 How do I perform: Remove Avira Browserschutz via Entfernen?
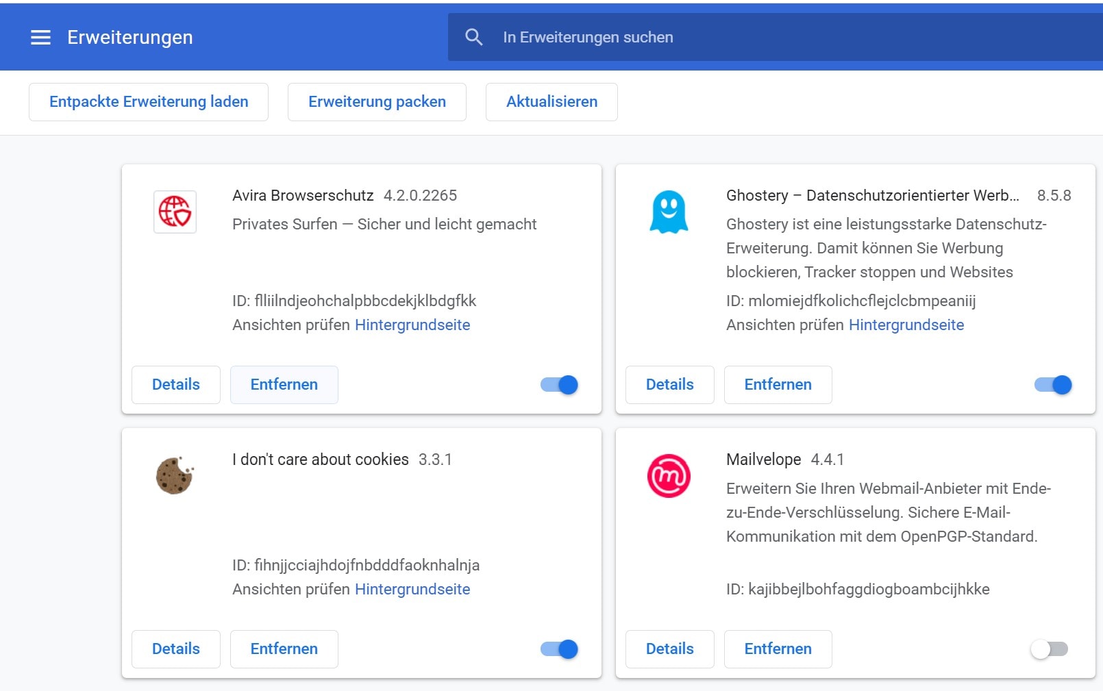point(284,385)
